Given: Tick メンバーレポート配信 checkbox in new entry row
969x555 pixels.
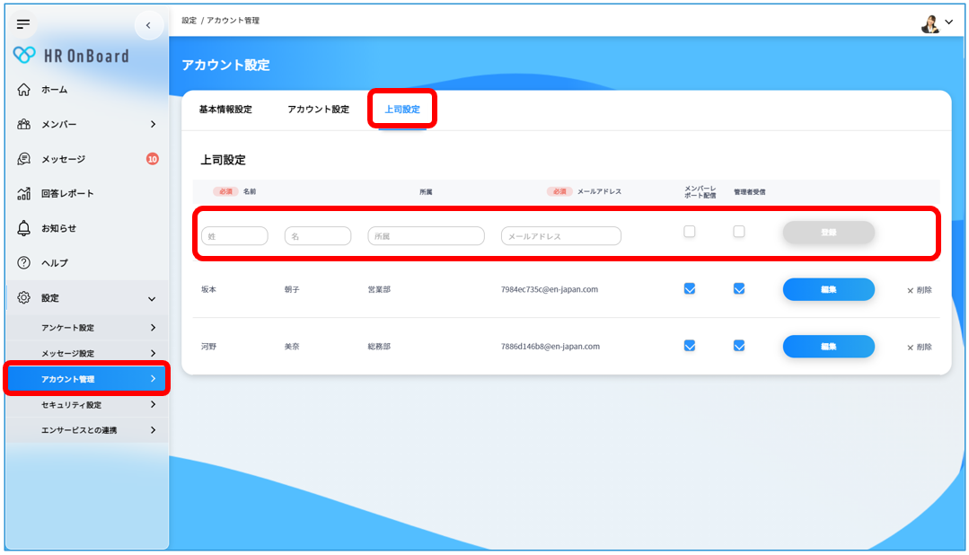Looking at the screenshot, I should pos(690,232).
